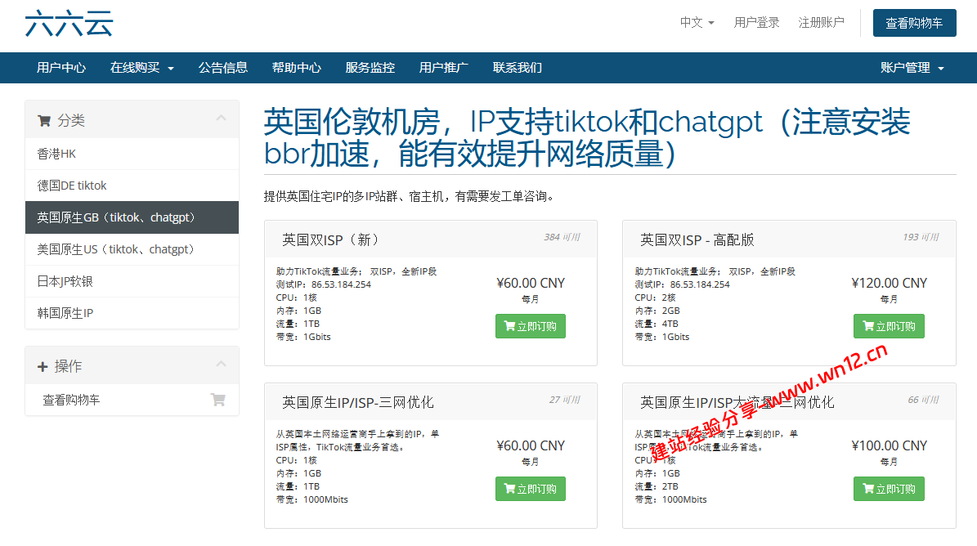
Task: Open the 账户管理 dropdown menu
Action: point(912,67)
